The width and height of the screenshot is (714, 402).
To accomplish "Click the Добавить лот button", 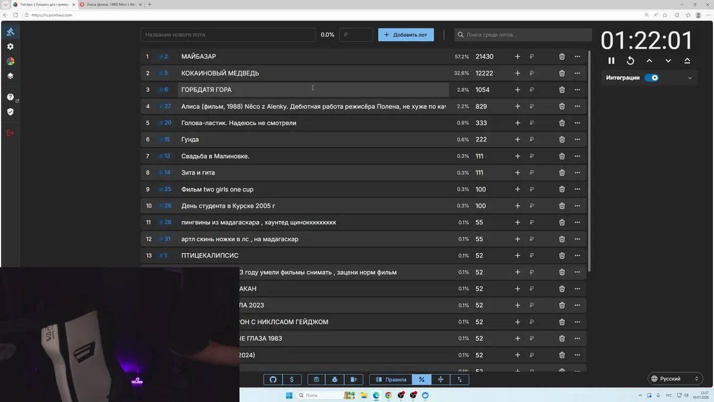I will click(x=406, y=35).
